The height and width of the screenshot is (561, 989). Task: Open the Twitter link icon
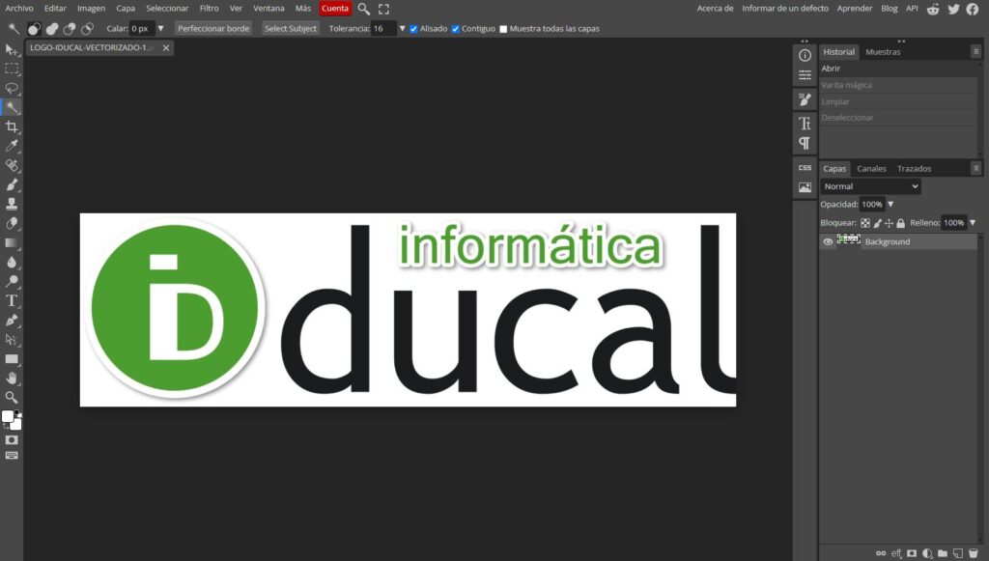953,9
